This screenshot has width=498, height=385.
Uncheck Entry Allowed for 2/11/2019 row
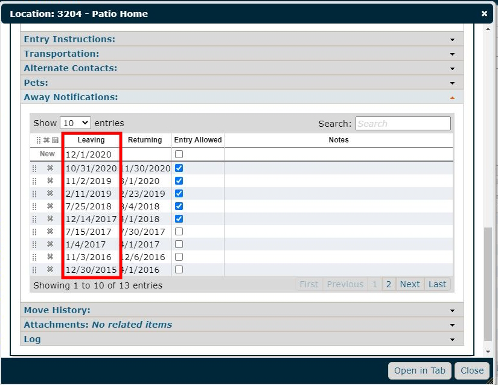click(179, 193)
